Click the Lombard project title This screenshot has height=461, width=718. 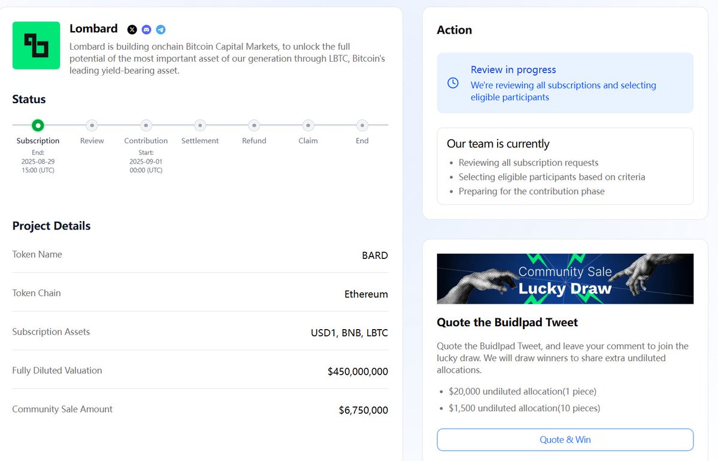[93, 29]
